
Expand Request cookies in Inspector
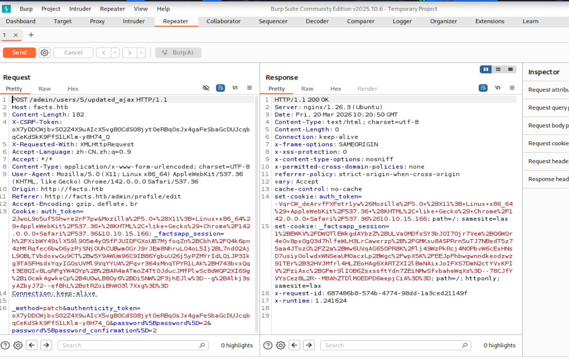coord(546,143)
